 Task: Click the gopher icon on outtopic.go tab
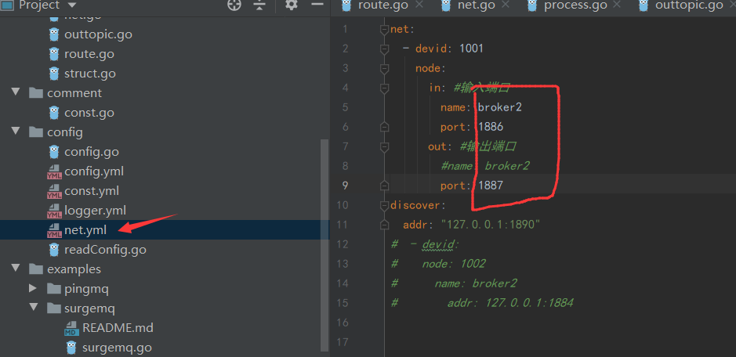644,5
